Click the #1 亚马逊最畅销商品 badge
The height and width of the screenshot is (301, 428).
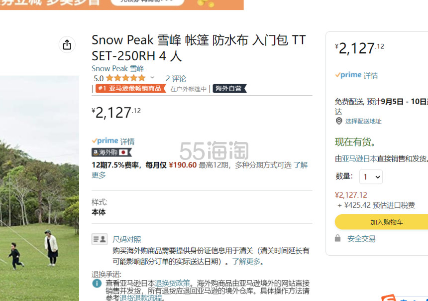pyautogui.click(x=130, y=89)
